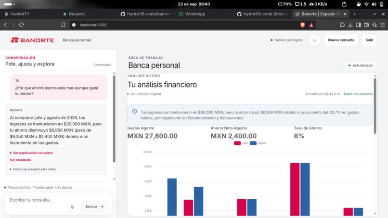Image resolution: width=388 pixels, height=218 pixels.
Task: Expand Cómo se preparó esta vista
Action: tap(33, 169)
